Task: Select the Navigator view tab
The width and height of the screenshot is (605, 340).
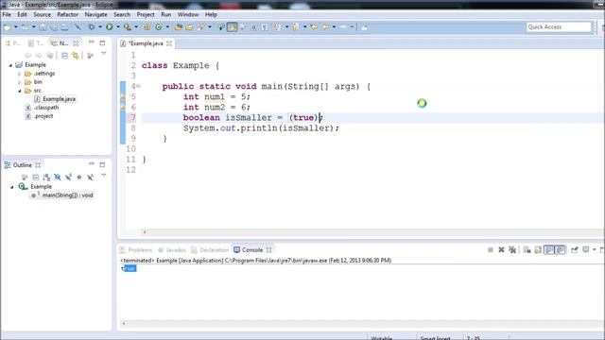Action: click(x=60, y=43)
